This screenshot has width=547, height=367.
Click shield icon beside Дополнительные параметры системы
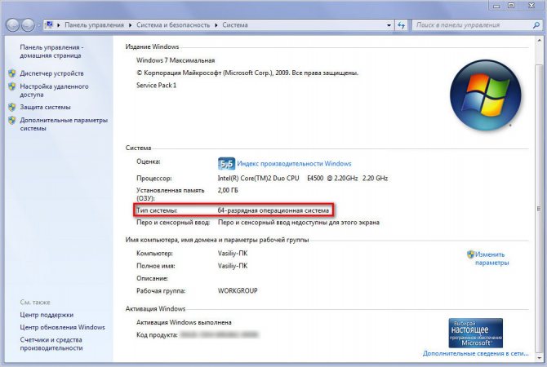coord(12,120)
